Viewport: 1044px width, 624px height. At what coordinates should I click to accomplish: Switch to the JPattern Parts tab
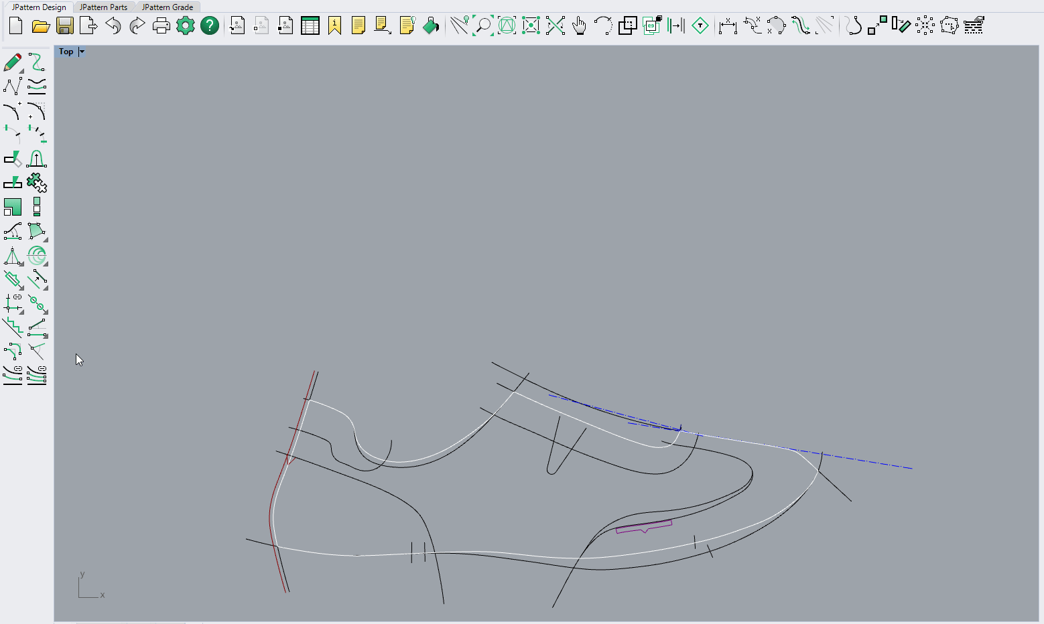pyautogui.click(x=103, y=7)
